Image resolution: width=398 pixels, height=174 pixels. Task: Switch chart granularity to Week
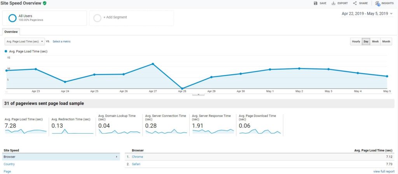[x=375, y=41]
